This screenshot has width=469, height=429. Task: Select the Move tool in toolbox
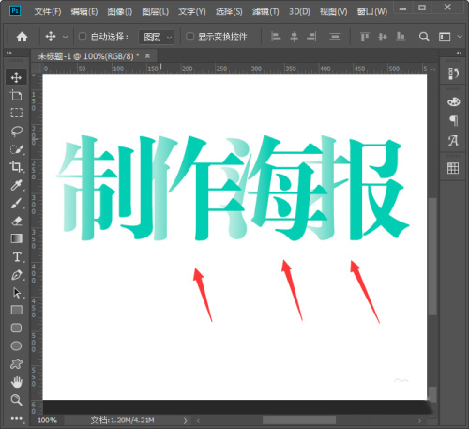click(16, 77)
